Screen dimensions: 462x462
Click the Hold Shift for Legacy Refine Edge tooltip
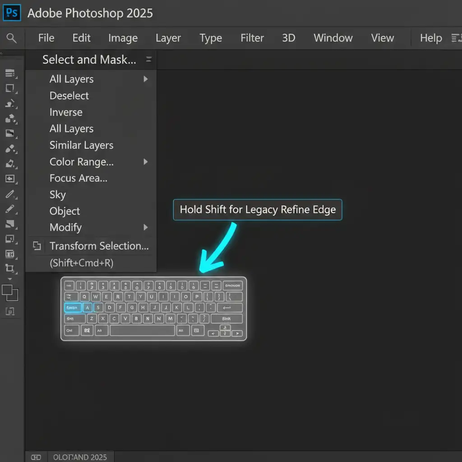tap(258, 210)
